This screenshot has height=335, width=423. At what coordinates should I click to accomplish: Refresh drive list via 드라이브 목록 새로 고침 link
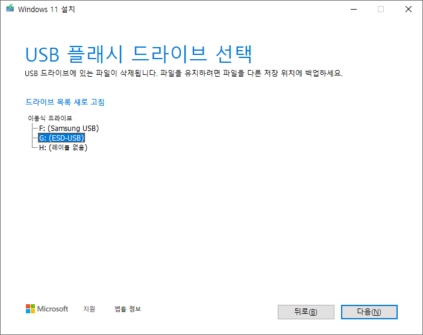[x=64, y=102]
